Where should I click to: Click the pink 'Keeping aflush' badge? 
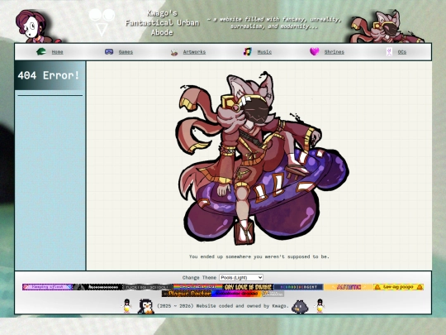point(47,287)
